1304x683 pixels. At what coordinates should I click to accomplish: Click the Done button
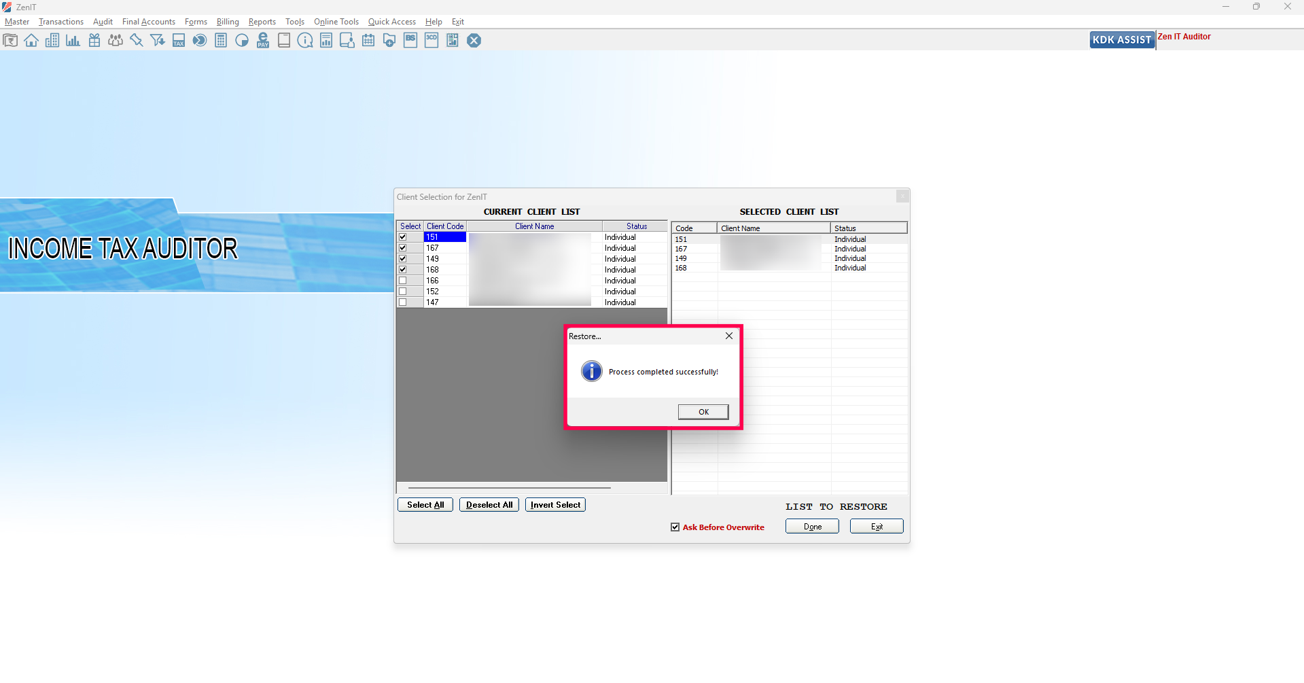click(812, 527)
